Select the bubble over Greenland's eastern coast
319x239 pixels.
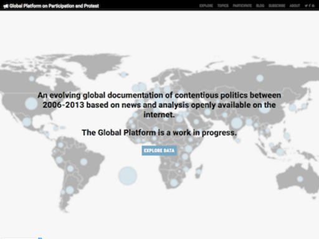pyautogui.click(x=123, y=75)
